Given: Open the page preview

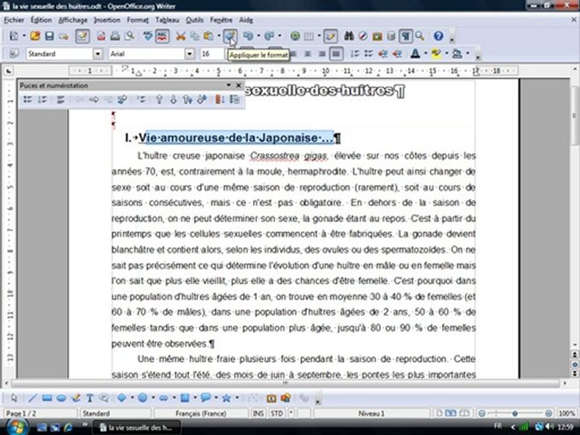Looking at the screenshot, I should click(129, 36).
